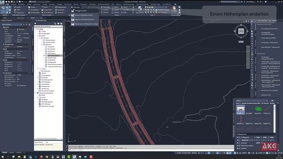Open Firefox from the taskbar

click(x=41, y=157)
